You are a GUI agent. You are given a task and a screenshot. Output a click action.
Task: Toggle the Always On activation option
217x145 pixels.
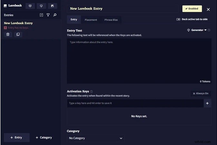(x=201, y=93)
